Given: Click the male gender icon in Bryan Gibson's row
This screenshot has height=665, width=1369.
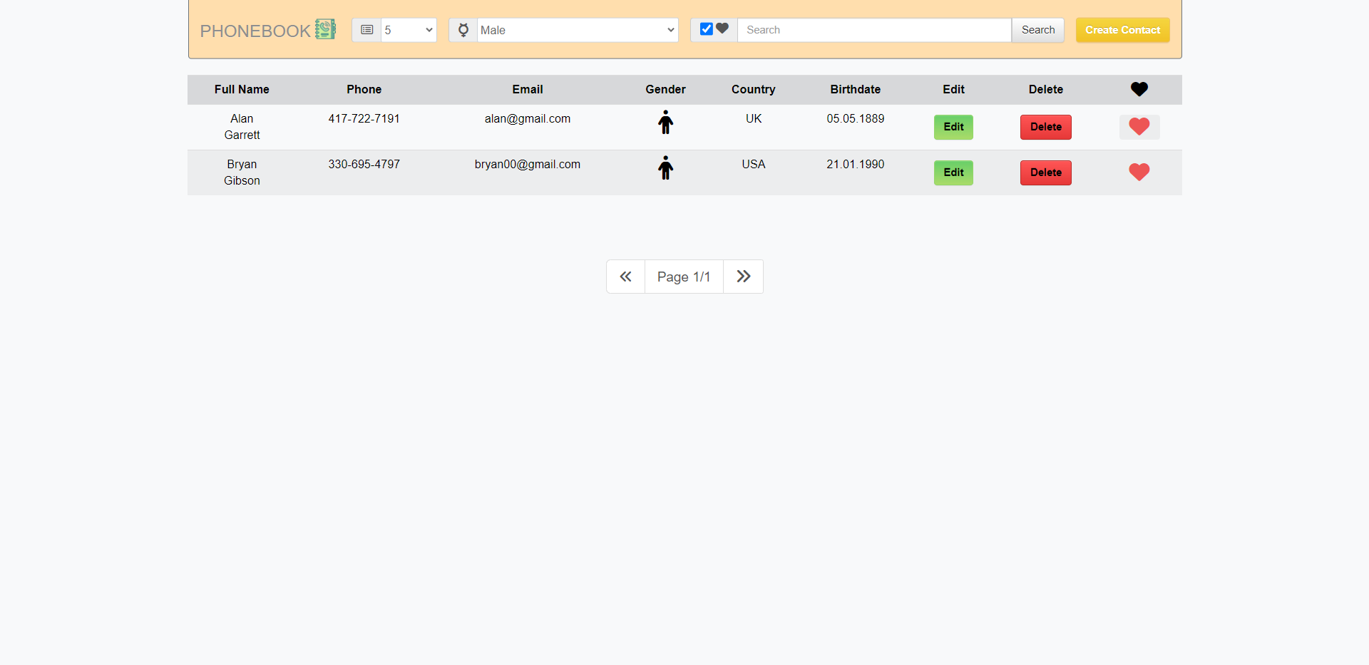Looking at the screenshot, I should (x=665, y=167).
